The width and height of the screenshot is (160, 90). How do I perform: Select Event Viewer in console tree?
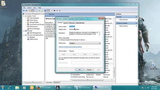pos(33,20)
